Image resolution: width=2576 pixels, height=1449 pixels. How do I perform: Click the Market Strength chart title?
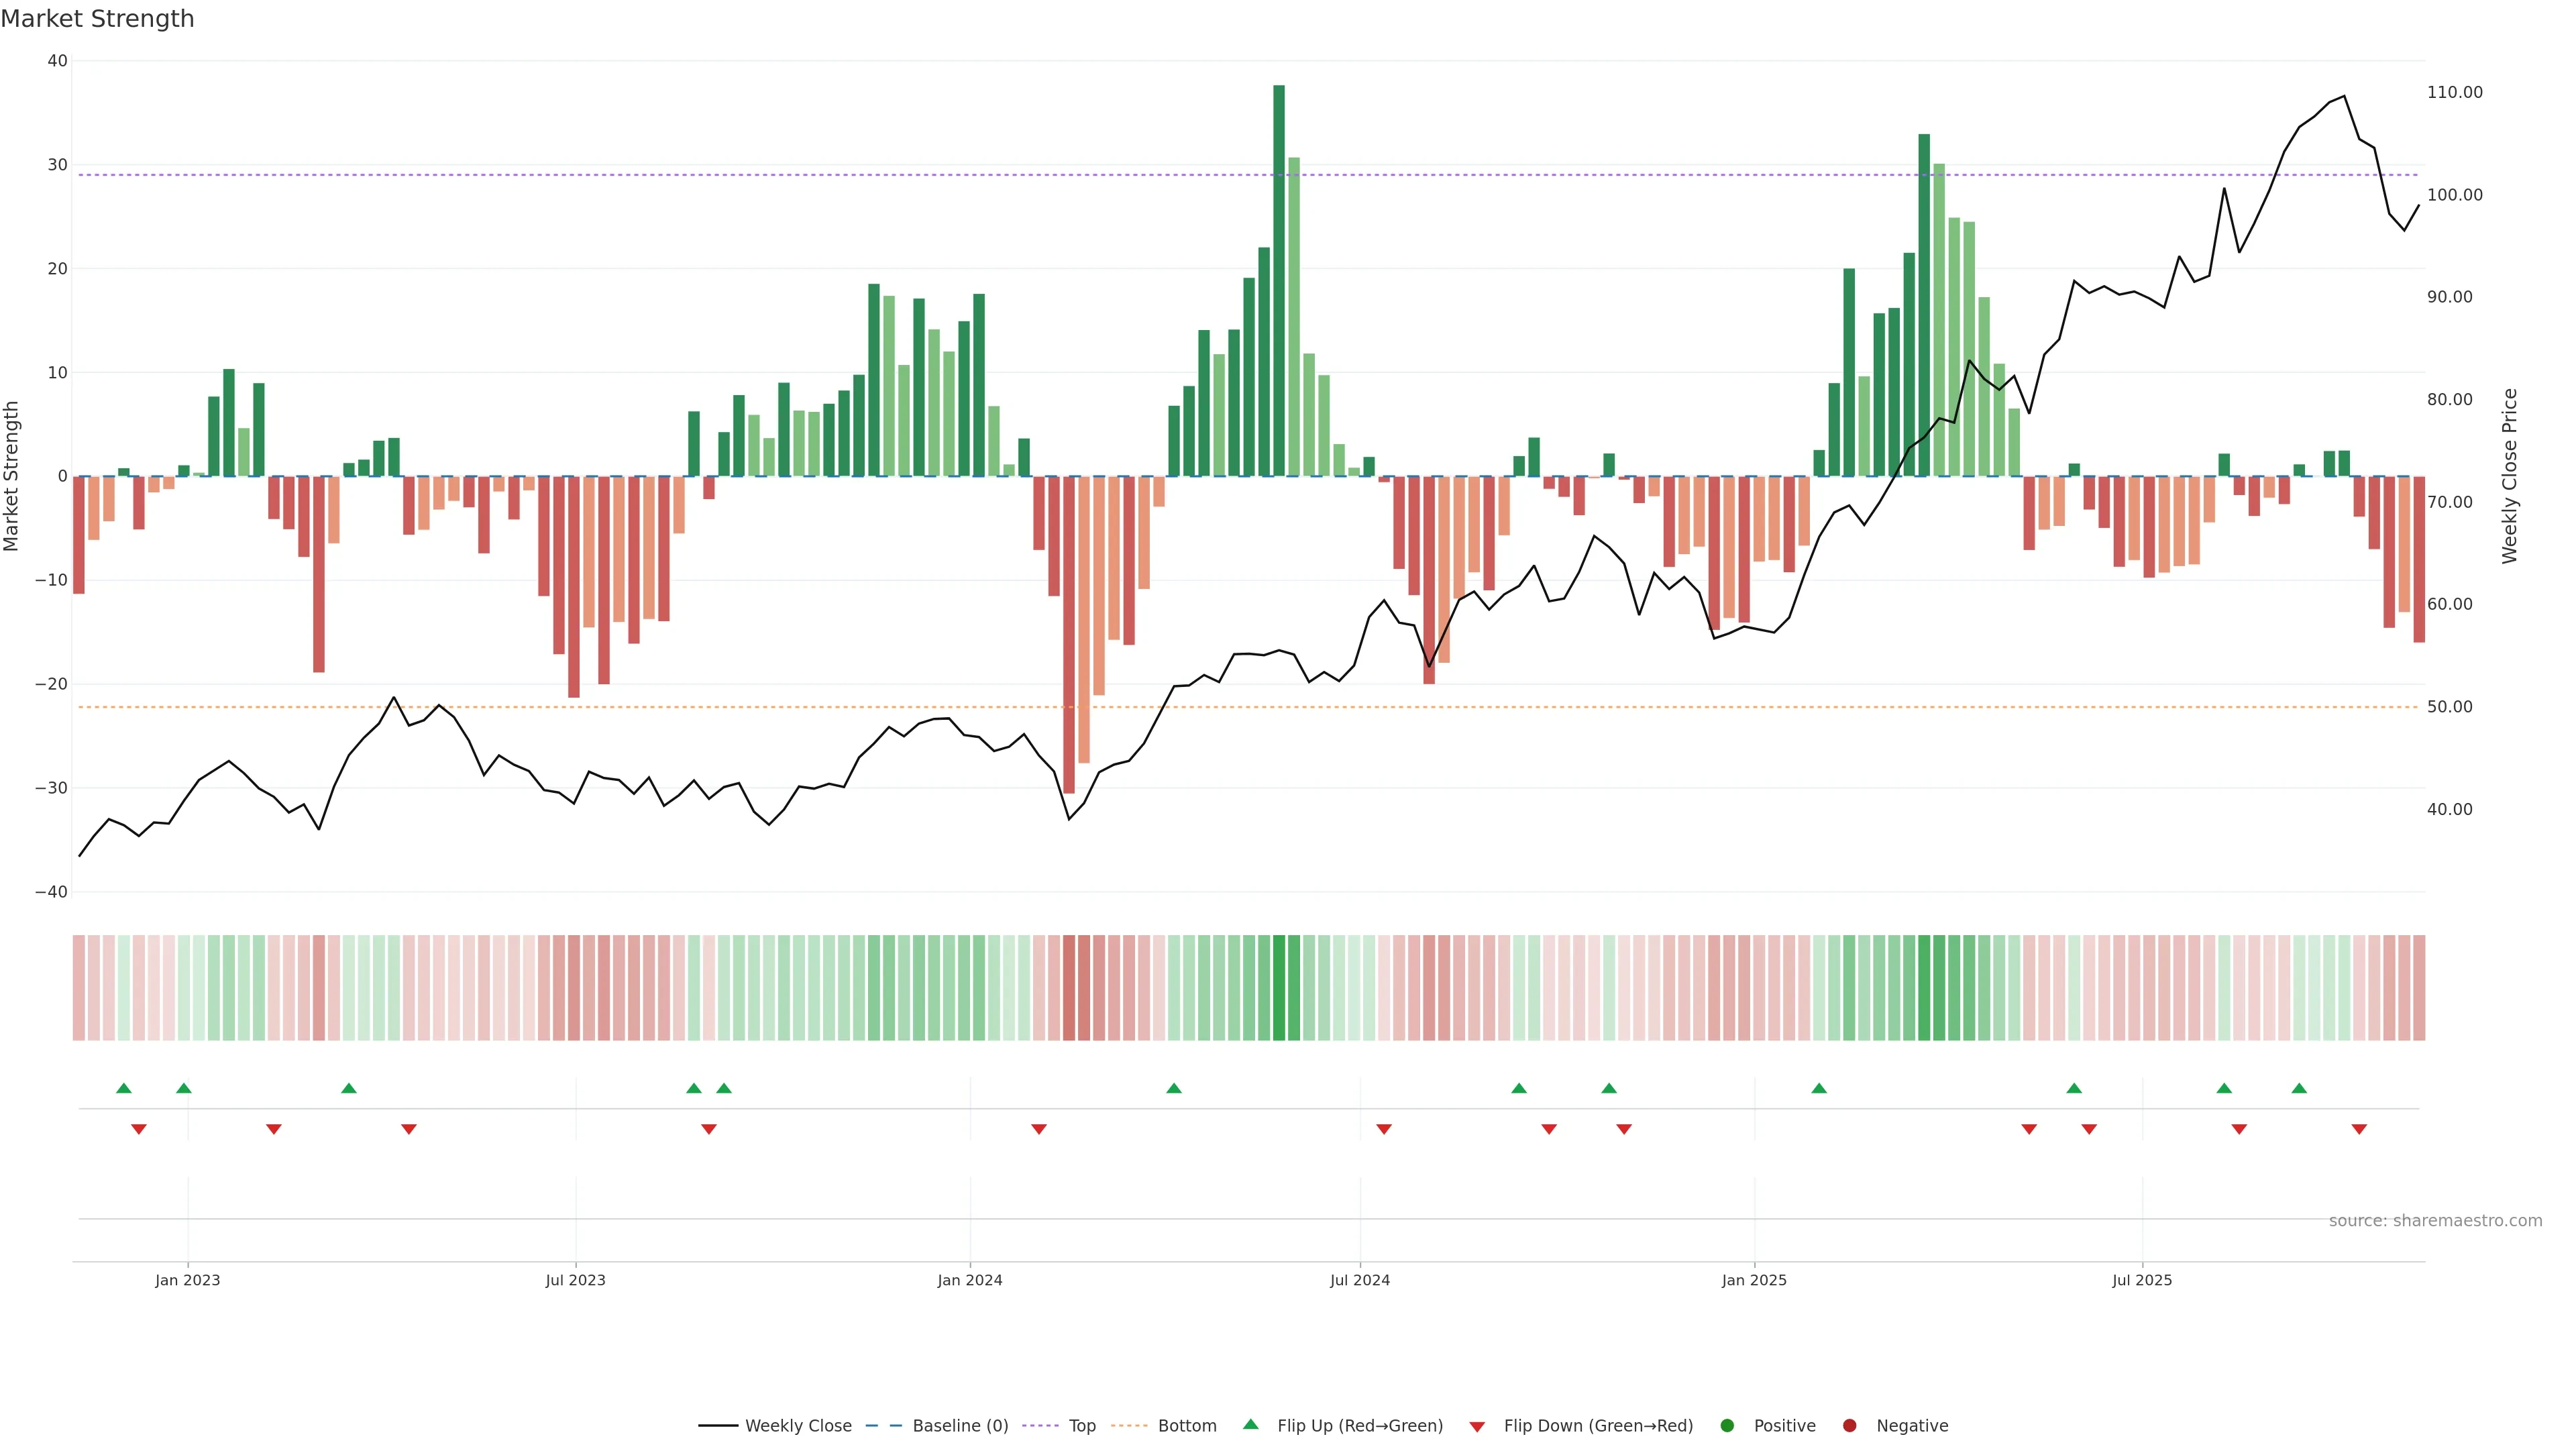point(97,19)
